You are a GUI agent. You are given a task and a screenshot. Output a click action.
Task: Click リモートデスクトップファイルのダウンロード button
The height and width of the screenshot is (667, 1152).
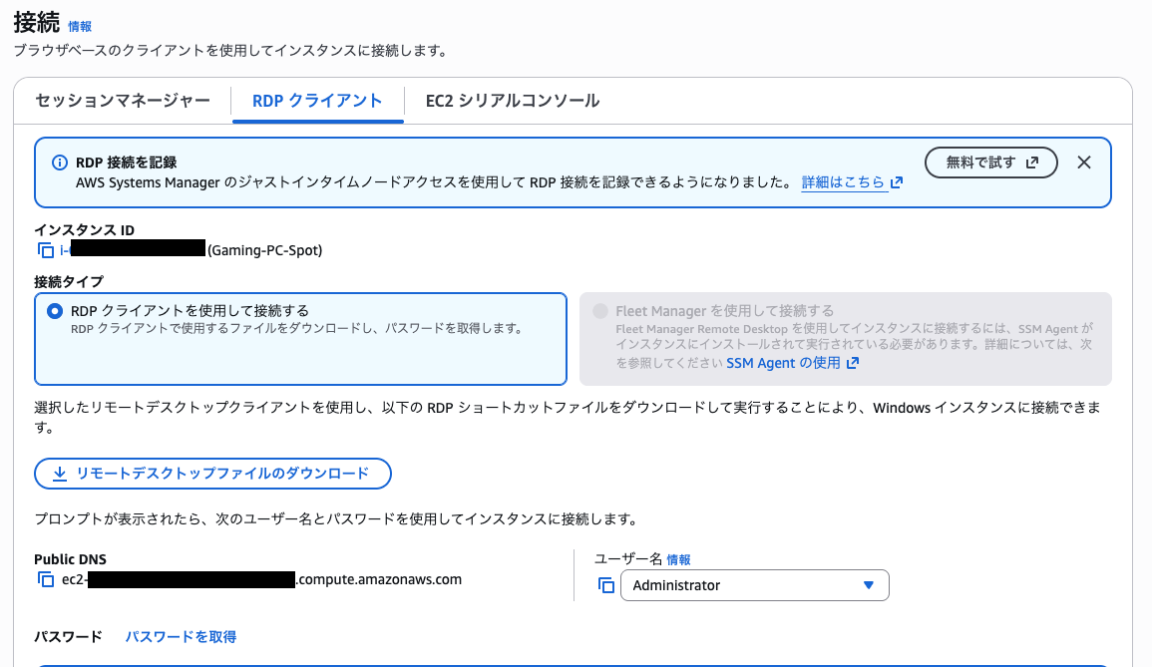coord(212,474)
